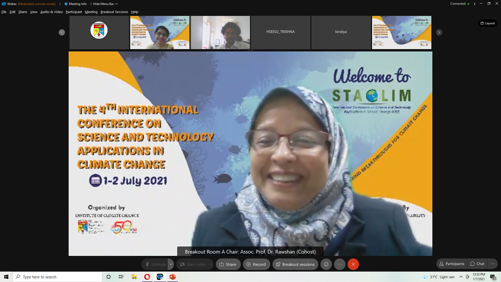Open the Audio & Video menu
The image size is (501, 282).
51,12
